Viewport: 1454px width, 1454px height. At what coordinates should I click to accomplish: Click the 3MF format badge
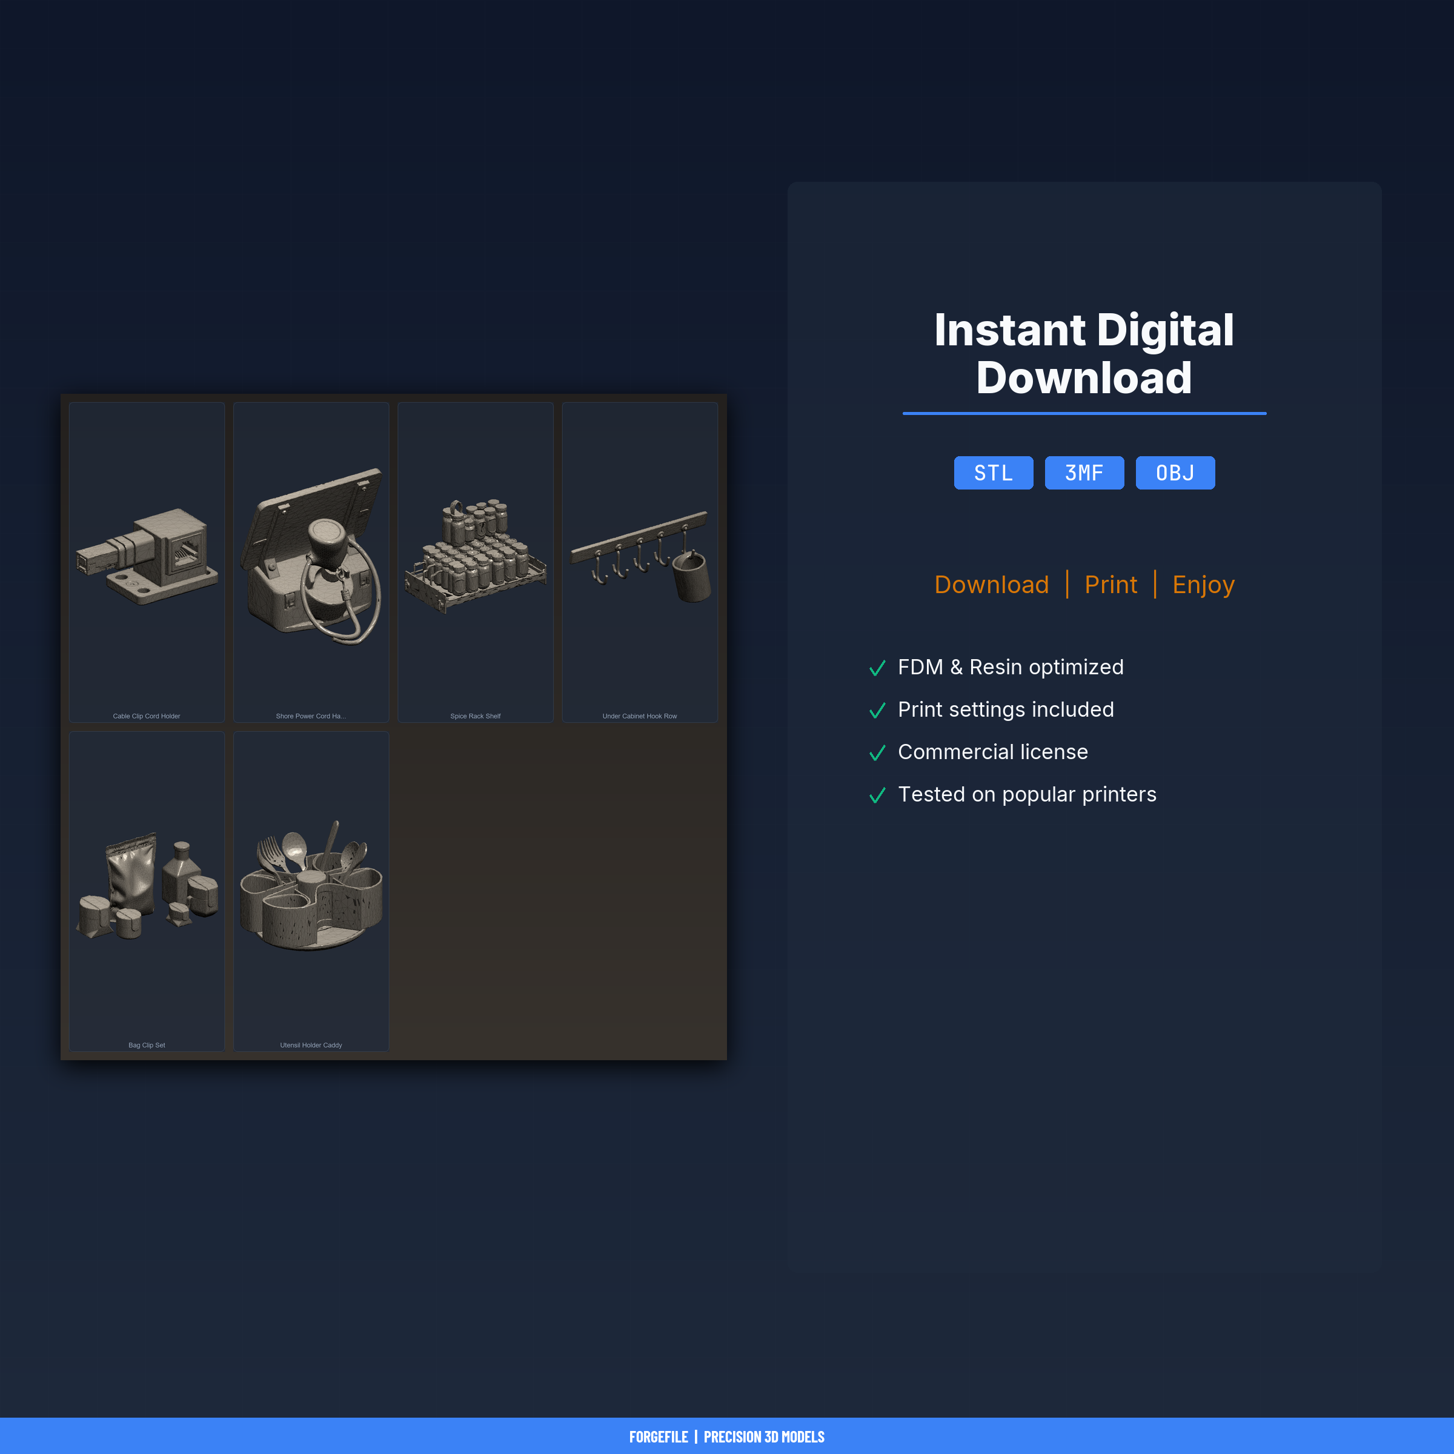pos(1084,473)
